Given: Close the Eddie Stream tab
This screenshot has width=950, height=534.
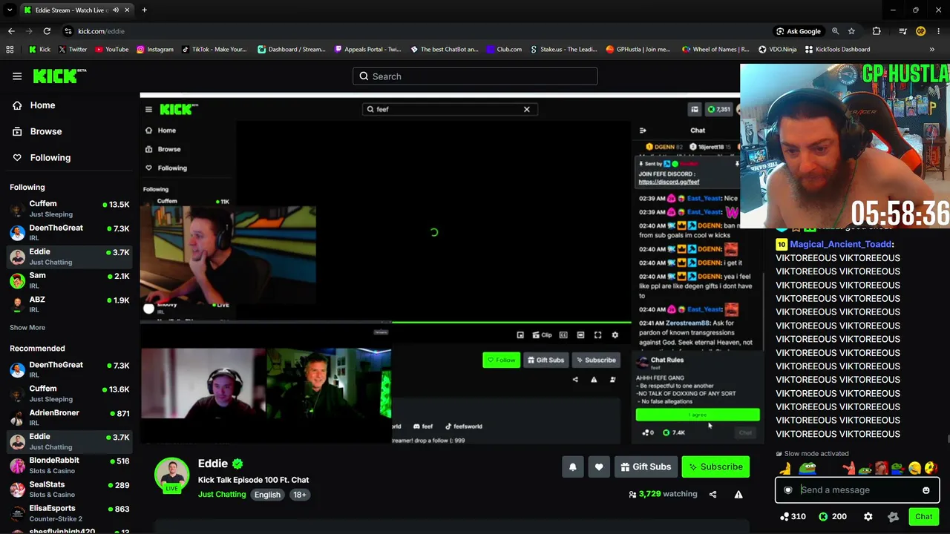Looking at the screenshot, I should coord(127,10).
